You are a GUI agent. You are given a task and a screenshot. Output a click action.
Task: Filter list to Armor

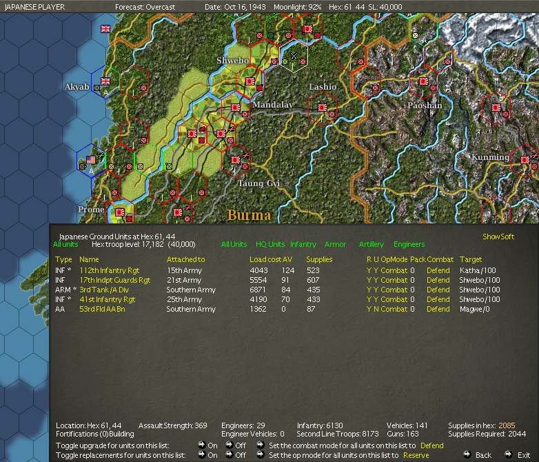click(335, 244)
